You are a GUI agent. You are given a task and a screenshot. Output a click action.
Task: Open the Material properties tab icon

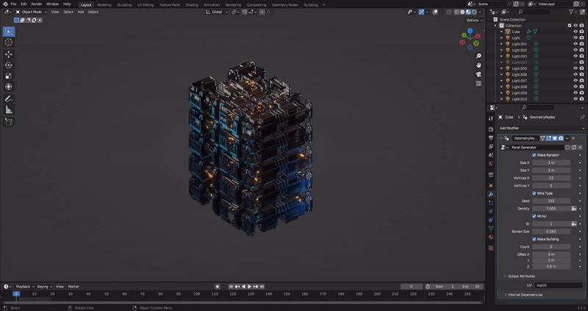pyautogui.click(x=491, y=237)
